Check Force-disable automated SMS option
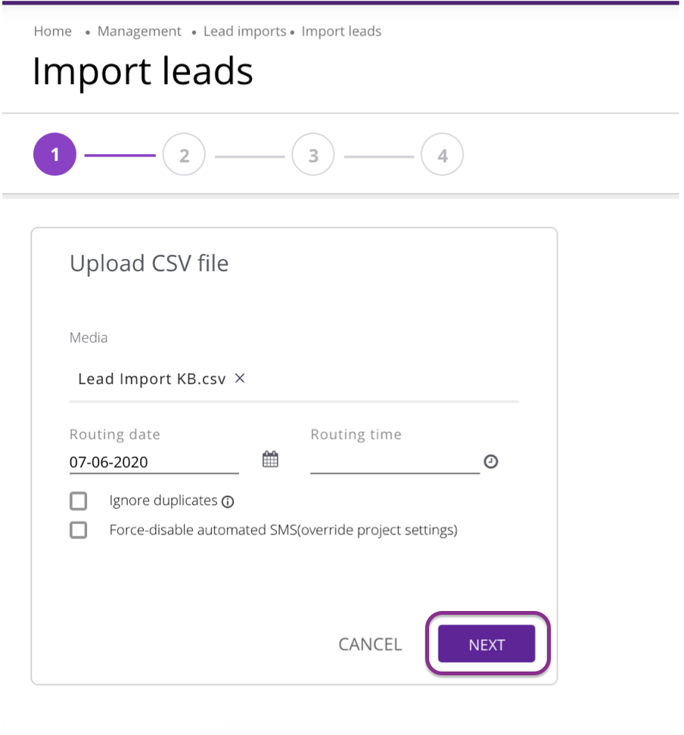The height and width of the screenshot is (735, 684). 79,530
